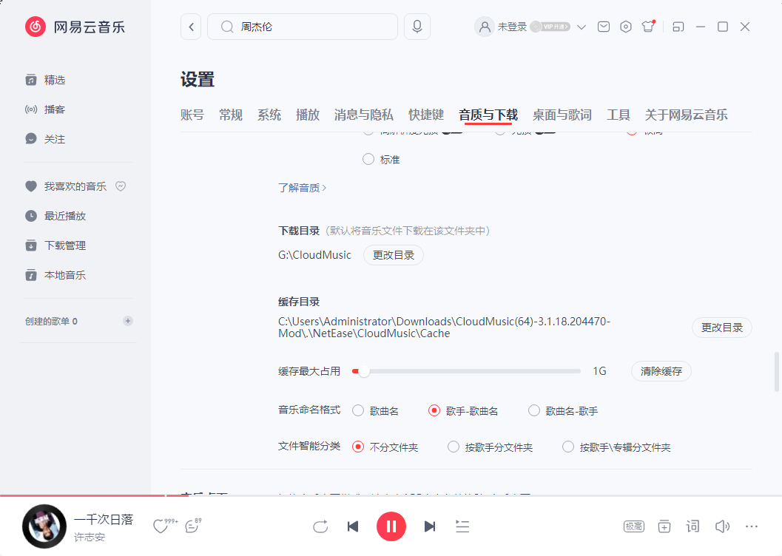Add new playlist with plus button
This screenshot has width=782, height=556.
click(128, 321)
